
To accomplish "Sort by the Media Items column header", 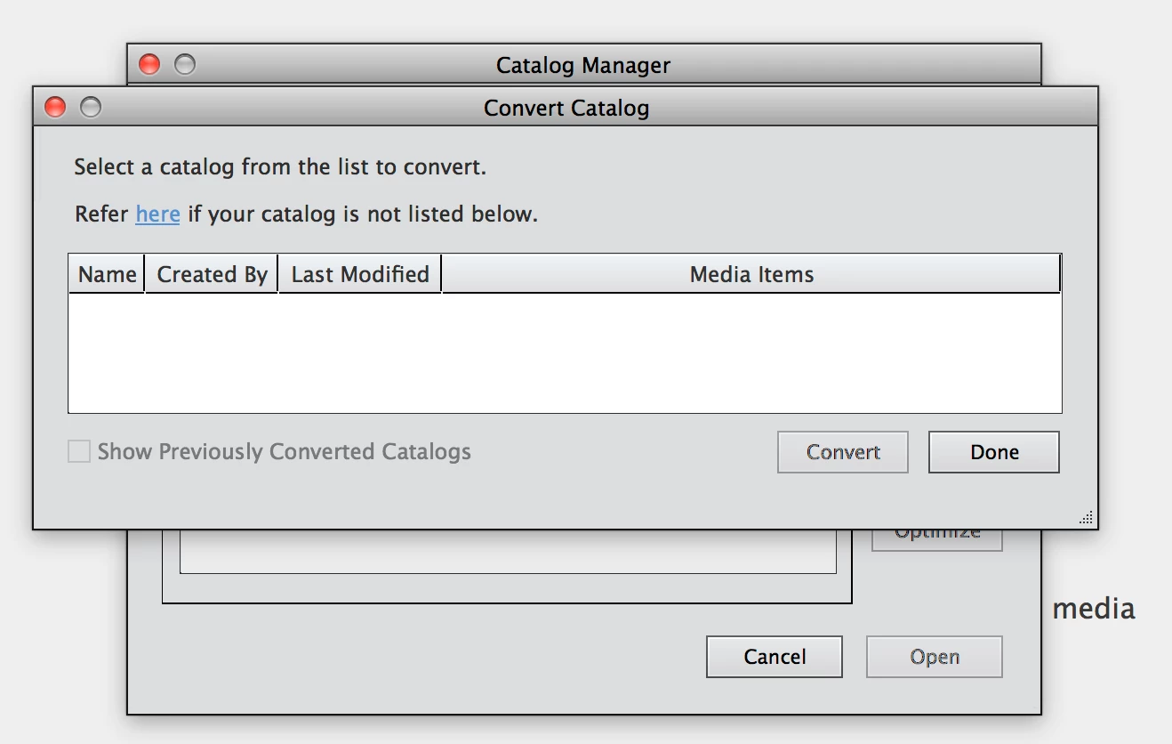I will pos(751,275).
